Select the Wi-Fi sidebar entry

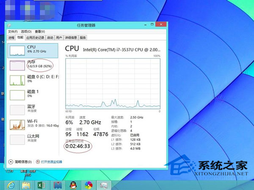point(33,125)
